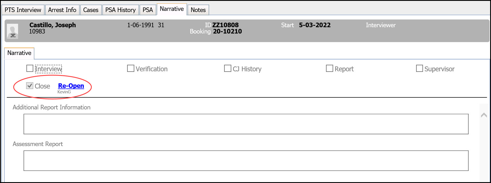
Task: Click into Additional Report Information field
Action: click(246, 124)
